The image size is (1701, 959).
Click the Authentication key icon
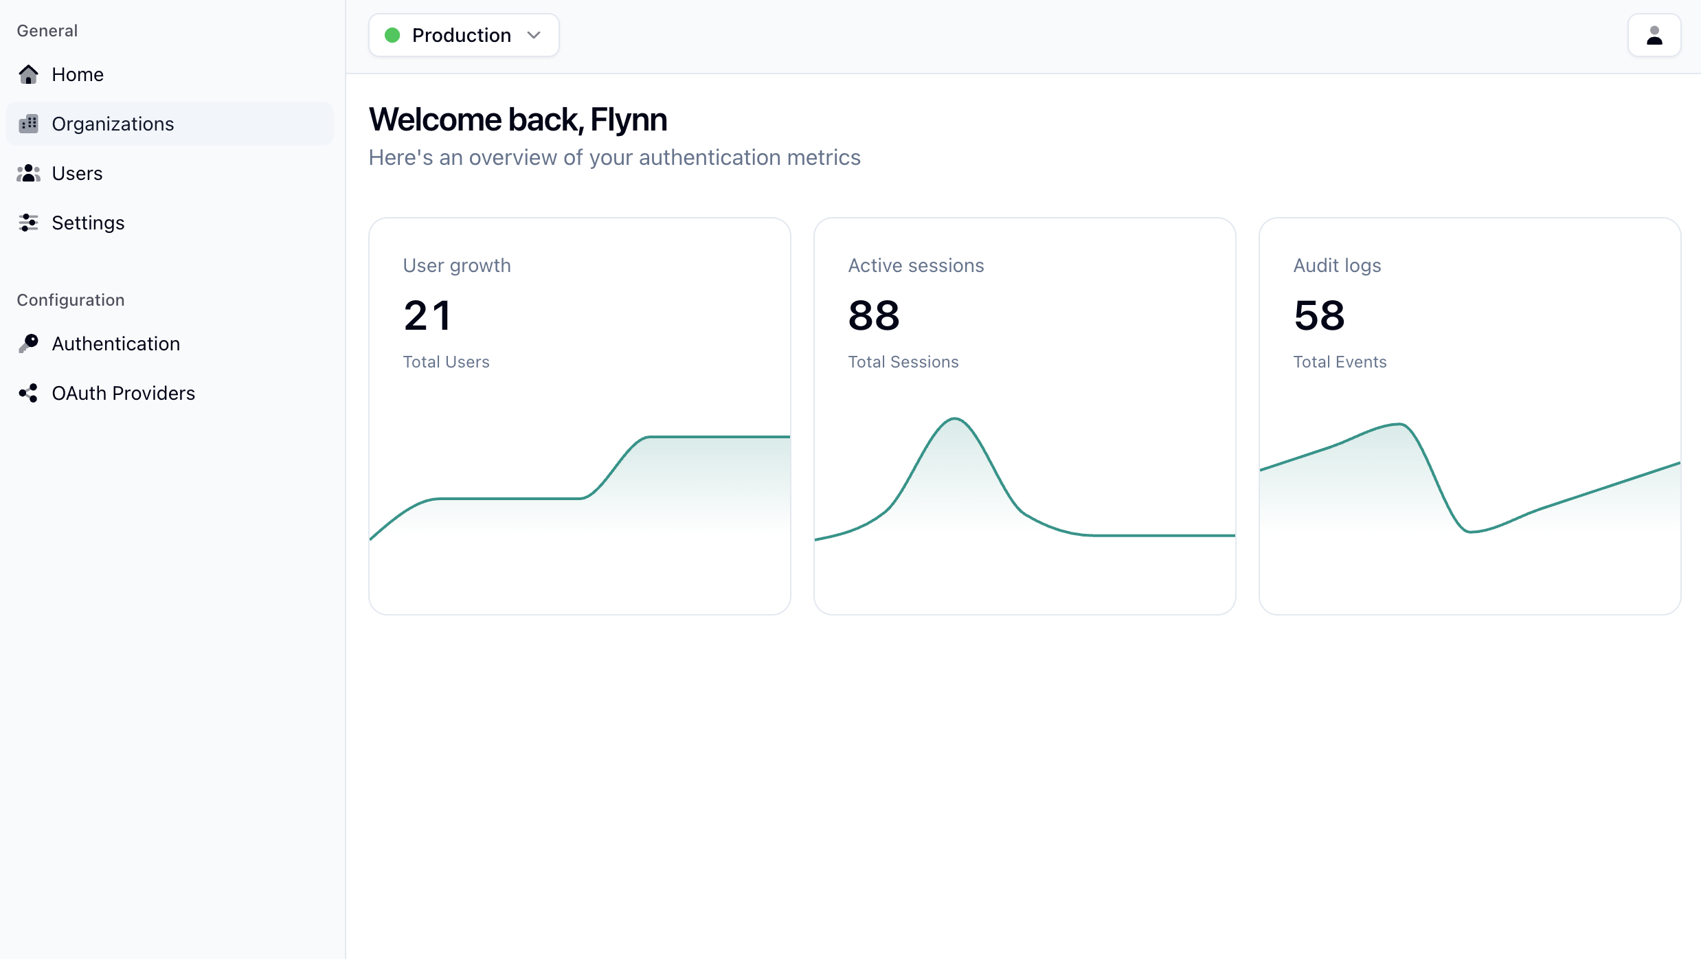click(28, 343)
